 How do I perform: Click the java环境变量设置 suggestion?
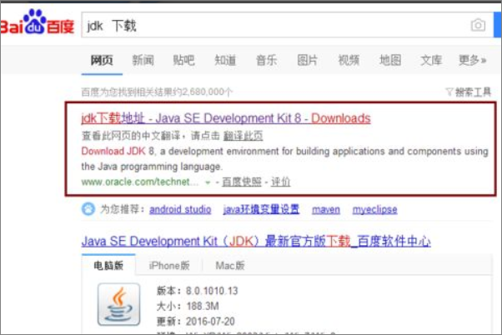260,208
